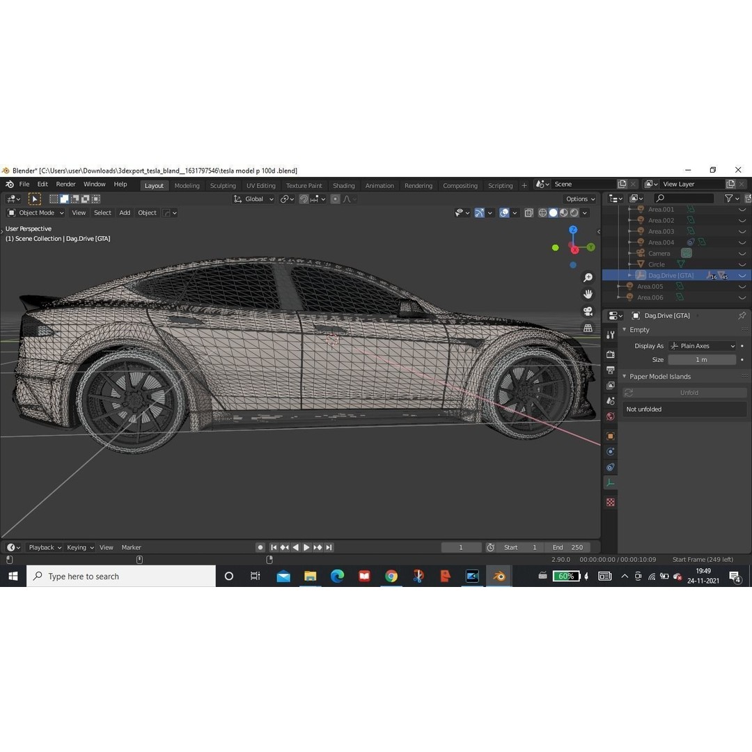Viewport: 752px width, 752px height.
Task: Pin the properties editor with pin icon
Action: [x=742, y=315]
